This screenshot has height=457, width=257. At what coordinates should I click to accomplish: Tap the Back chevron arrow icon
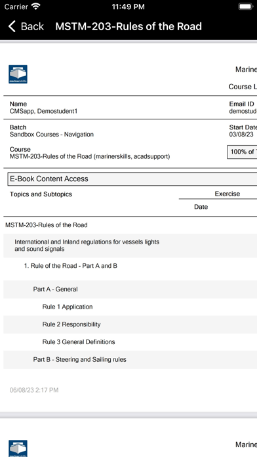click(x=12, y=26)
